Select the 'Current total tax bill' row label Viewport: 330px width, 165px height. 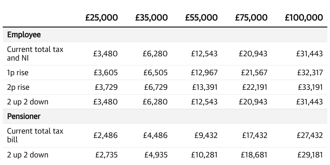pyautogui.click(x=35, y=135)
